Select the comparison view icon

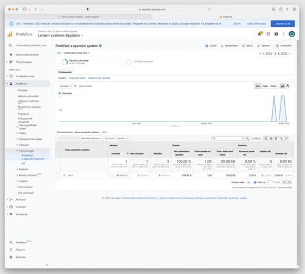[x=281, y=139]
